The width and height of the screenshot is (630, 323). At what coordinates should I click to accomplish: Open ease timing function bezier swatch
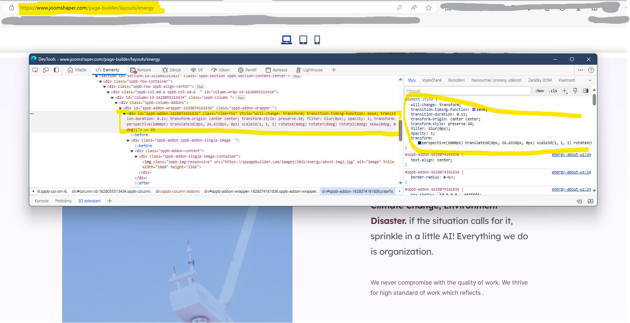[474, 109]
